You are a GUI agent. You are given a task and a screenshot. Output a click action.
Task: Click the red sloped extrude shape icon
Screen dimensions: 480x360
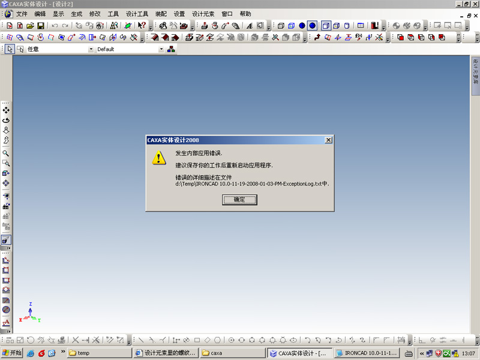tap(155, 37)
